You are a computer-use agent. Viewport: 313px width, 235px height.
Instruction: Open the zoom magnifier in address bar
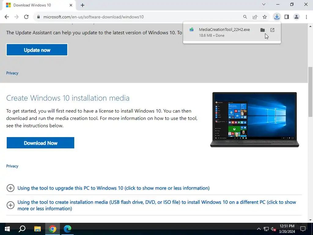245,17
